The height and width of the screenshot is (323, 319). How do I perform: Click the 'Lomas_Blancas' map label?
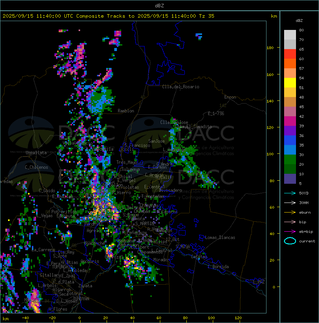[220, 237]
